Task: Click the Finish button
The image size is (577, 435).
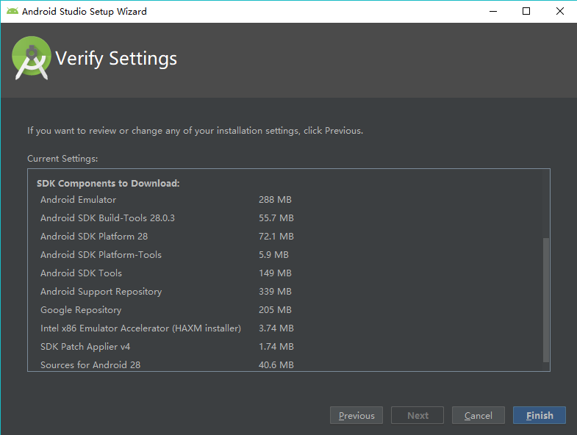Action: (539, 415)
